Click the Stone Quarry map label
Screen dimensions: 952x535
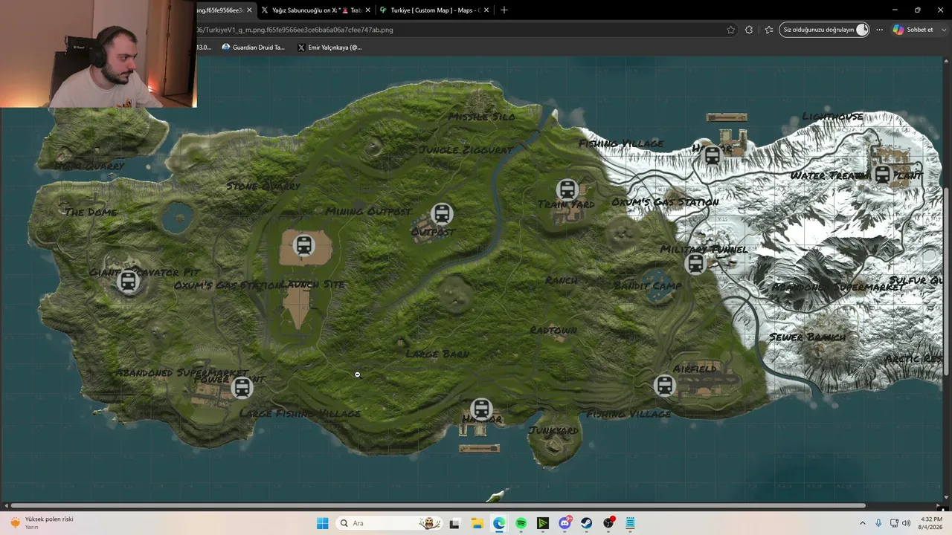coord(263,186)
